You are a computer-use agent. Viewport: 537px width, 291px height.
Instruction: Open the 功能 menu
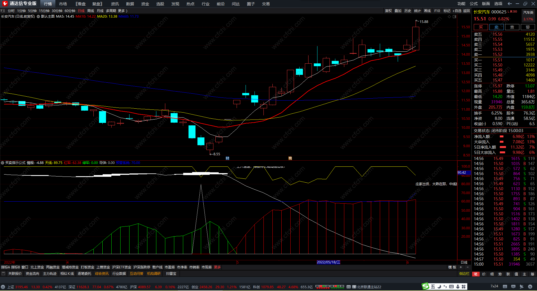click(461, 4)
